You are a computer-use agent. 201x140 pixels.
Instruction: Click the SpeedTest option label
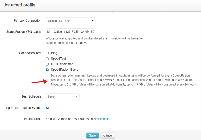[58, 59]
